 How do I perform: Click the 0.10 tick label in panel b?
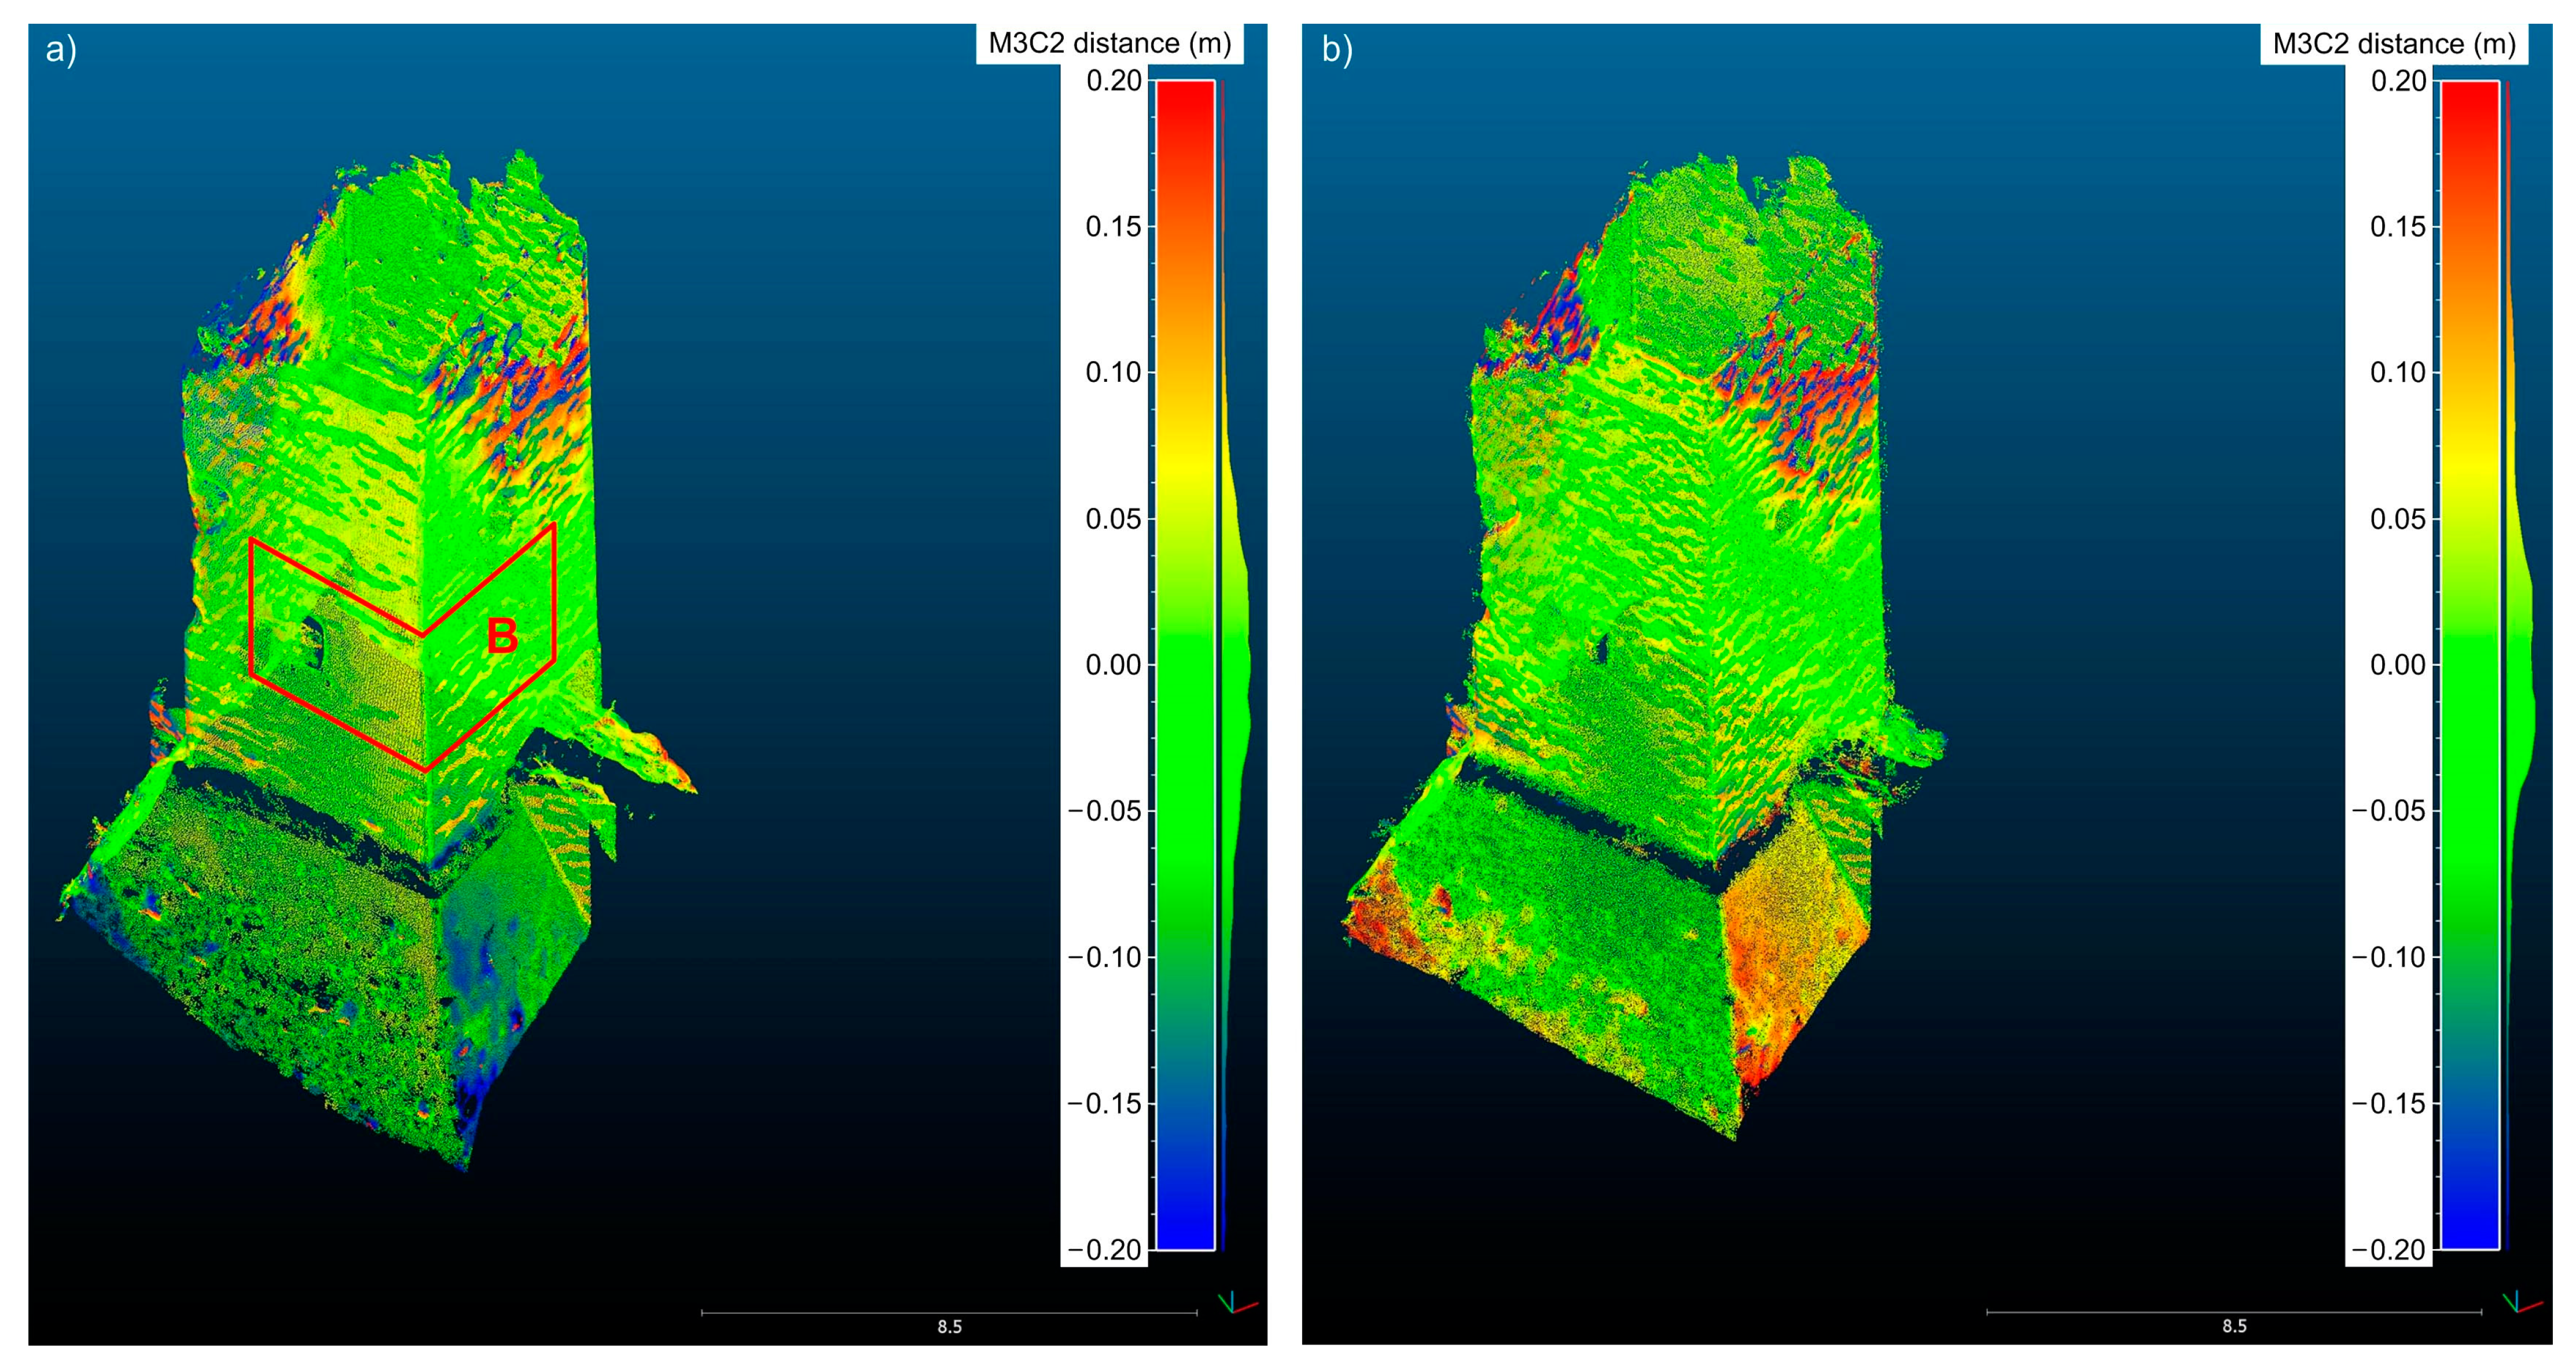2398,372
